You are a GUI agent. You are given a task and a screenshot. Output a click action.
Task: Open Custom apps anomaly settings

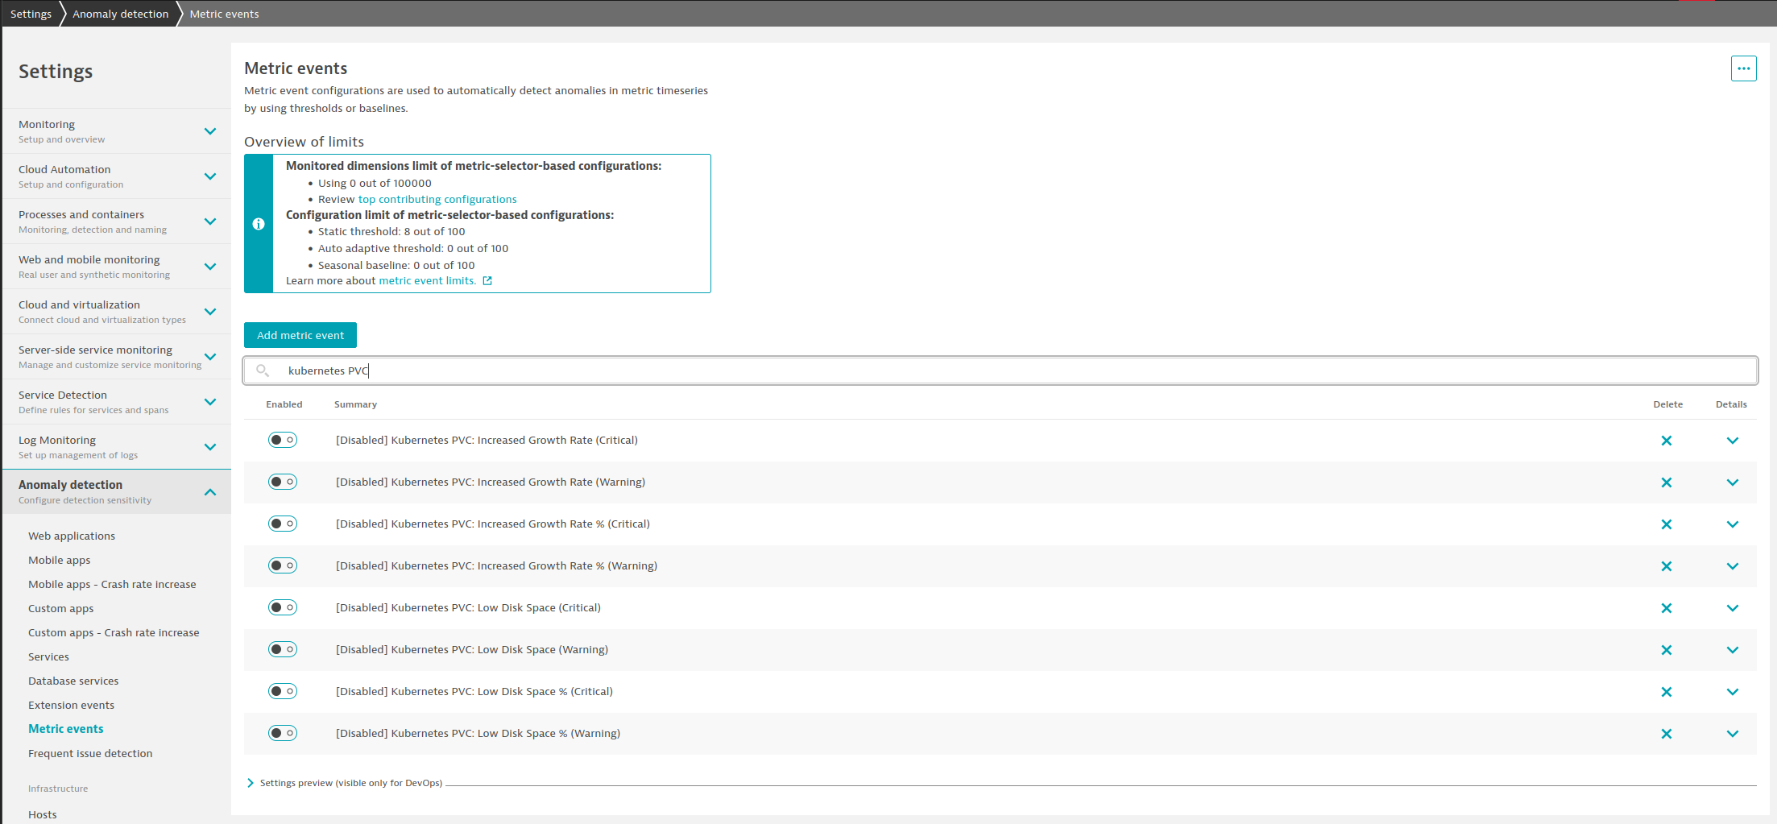tap(61, 609)
